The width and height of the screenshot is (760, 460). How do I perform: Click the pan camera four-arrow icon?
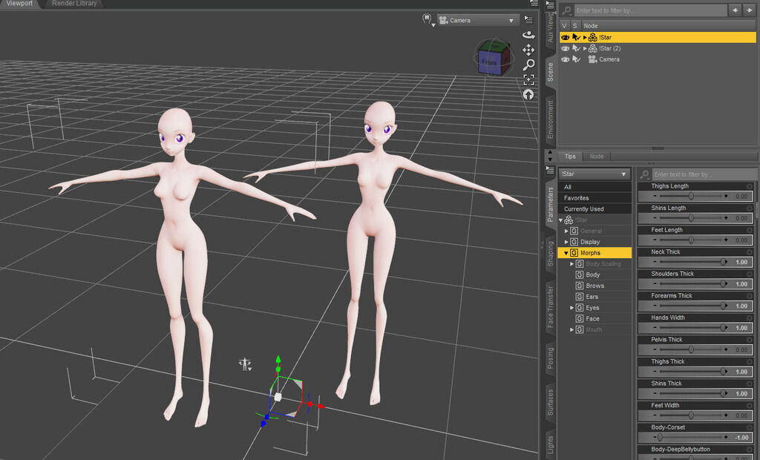528,50
